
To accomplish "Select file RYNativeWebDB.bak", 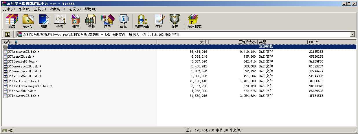I will 25,76.
